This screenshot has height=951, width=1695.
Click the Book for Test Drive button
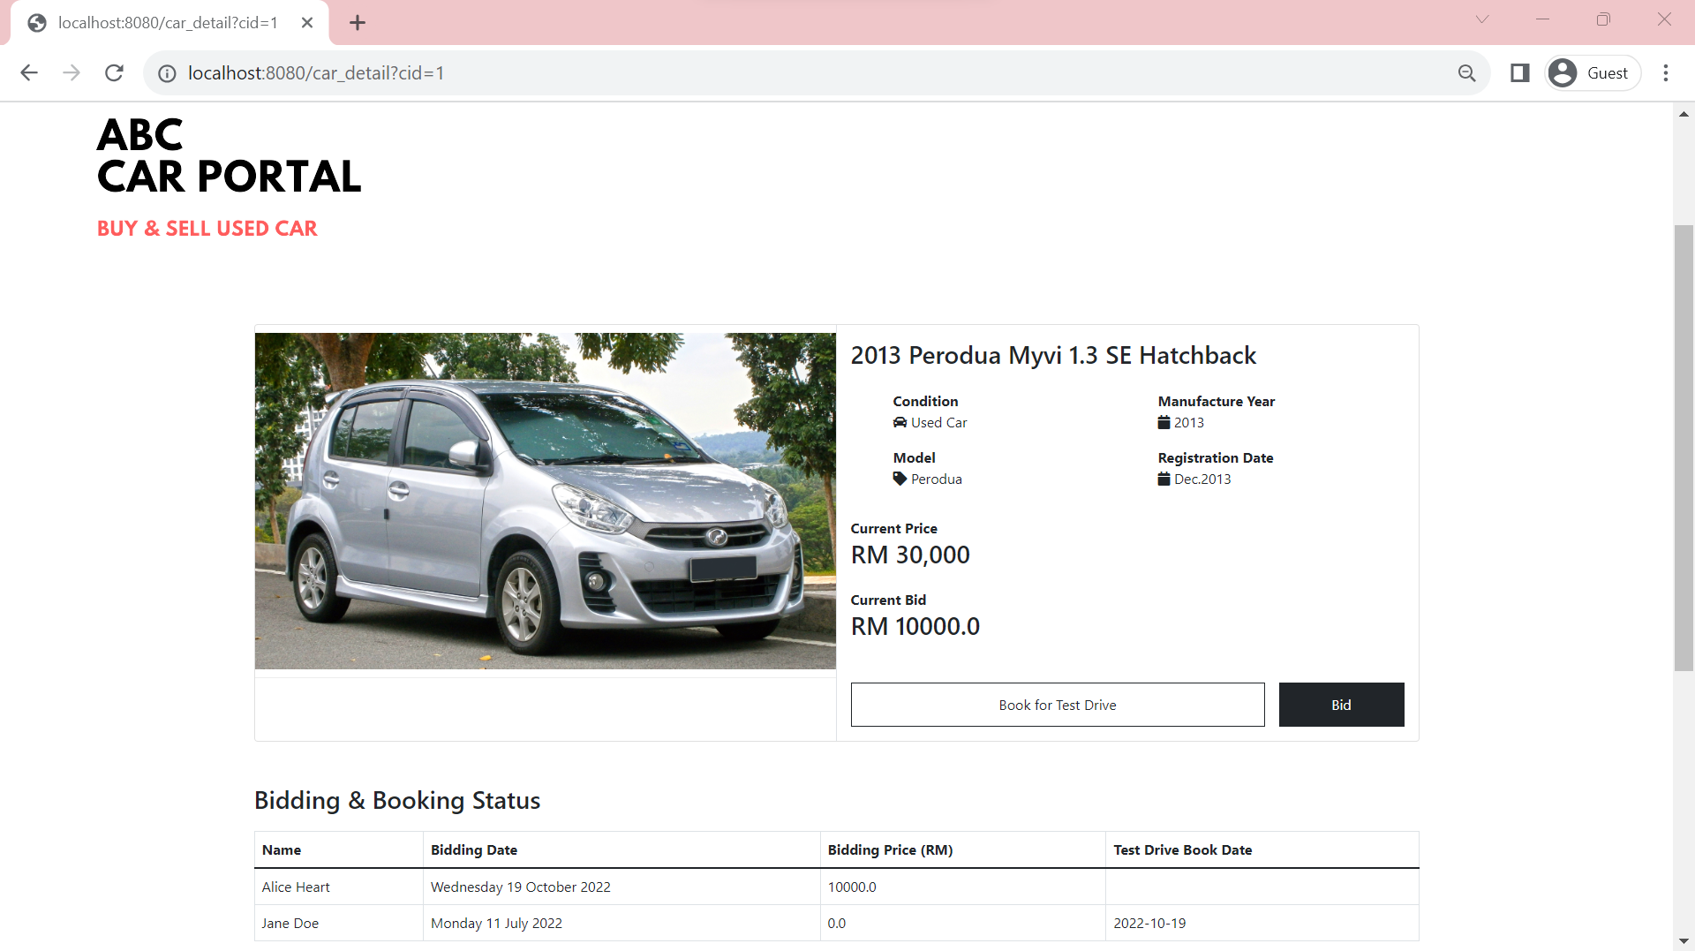point(1058,705)
